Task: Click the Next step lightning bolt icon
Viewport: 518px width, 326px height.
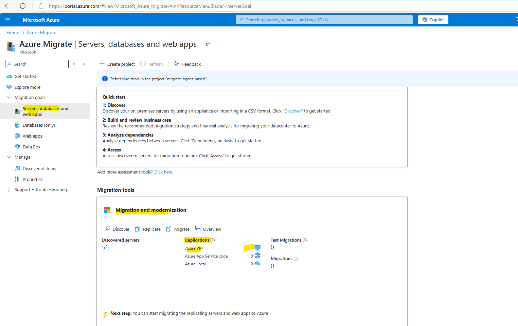Action: pos(105,314)
